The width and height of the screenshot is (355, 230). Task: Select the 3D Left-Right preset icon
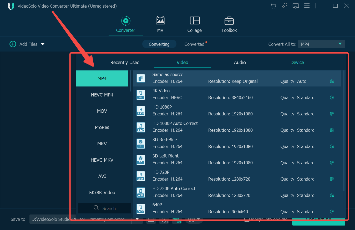pos(141,160)
